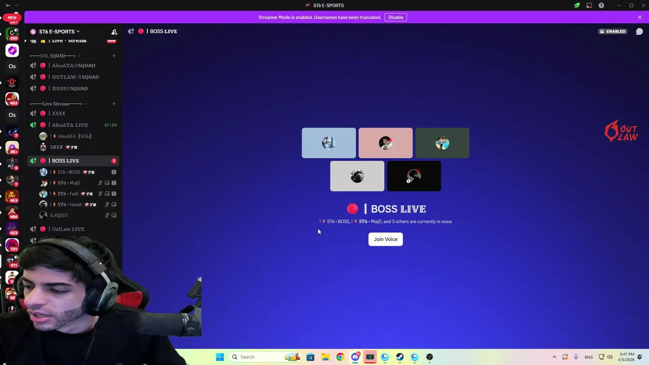Open File Explorer from the taskbar
This screenshot has width=649, height=365.
coord(325,357)
